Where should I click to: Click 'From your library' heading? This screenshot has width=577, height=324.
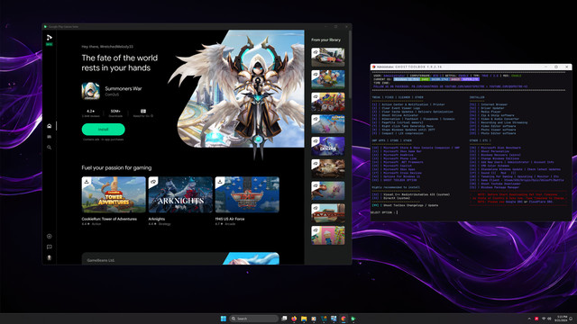click(x=325, y=40)
